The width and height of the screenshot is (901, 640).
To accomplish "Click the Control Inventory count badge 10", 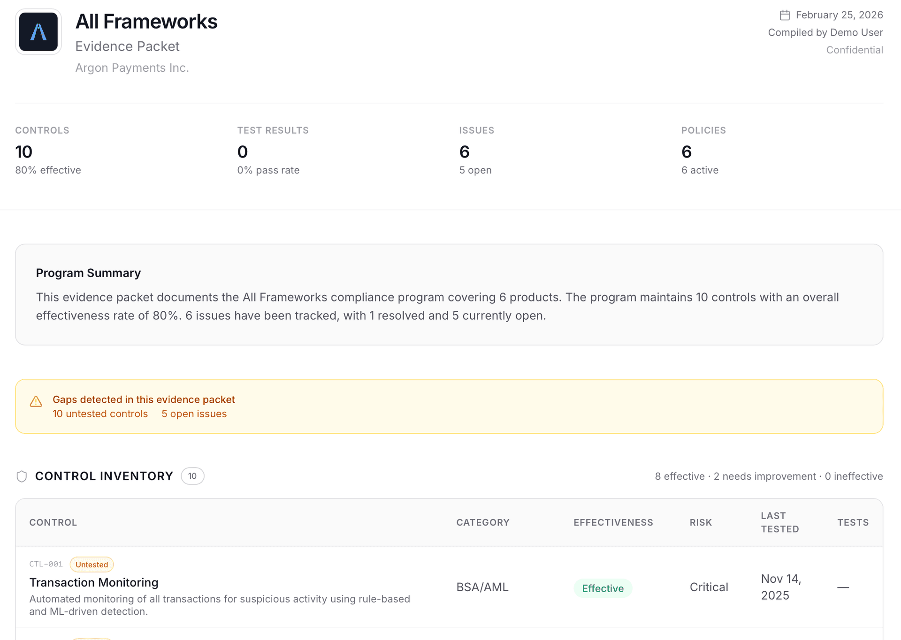I will point(192,476).
